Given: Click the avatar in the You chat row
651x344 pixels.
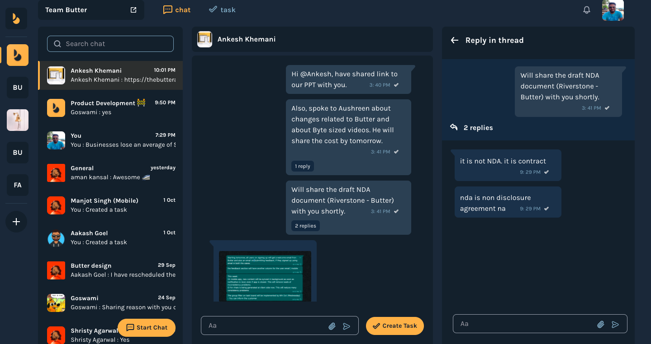Looking at the screenshot, I should 56,140.
